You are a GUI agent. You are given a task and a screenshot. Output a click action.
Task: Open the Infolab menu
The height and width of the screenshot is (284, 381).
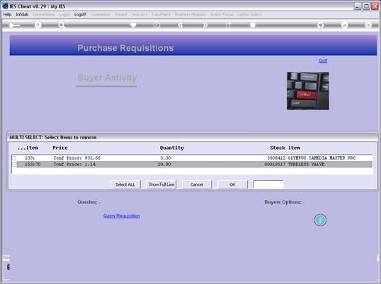point(22,15)
